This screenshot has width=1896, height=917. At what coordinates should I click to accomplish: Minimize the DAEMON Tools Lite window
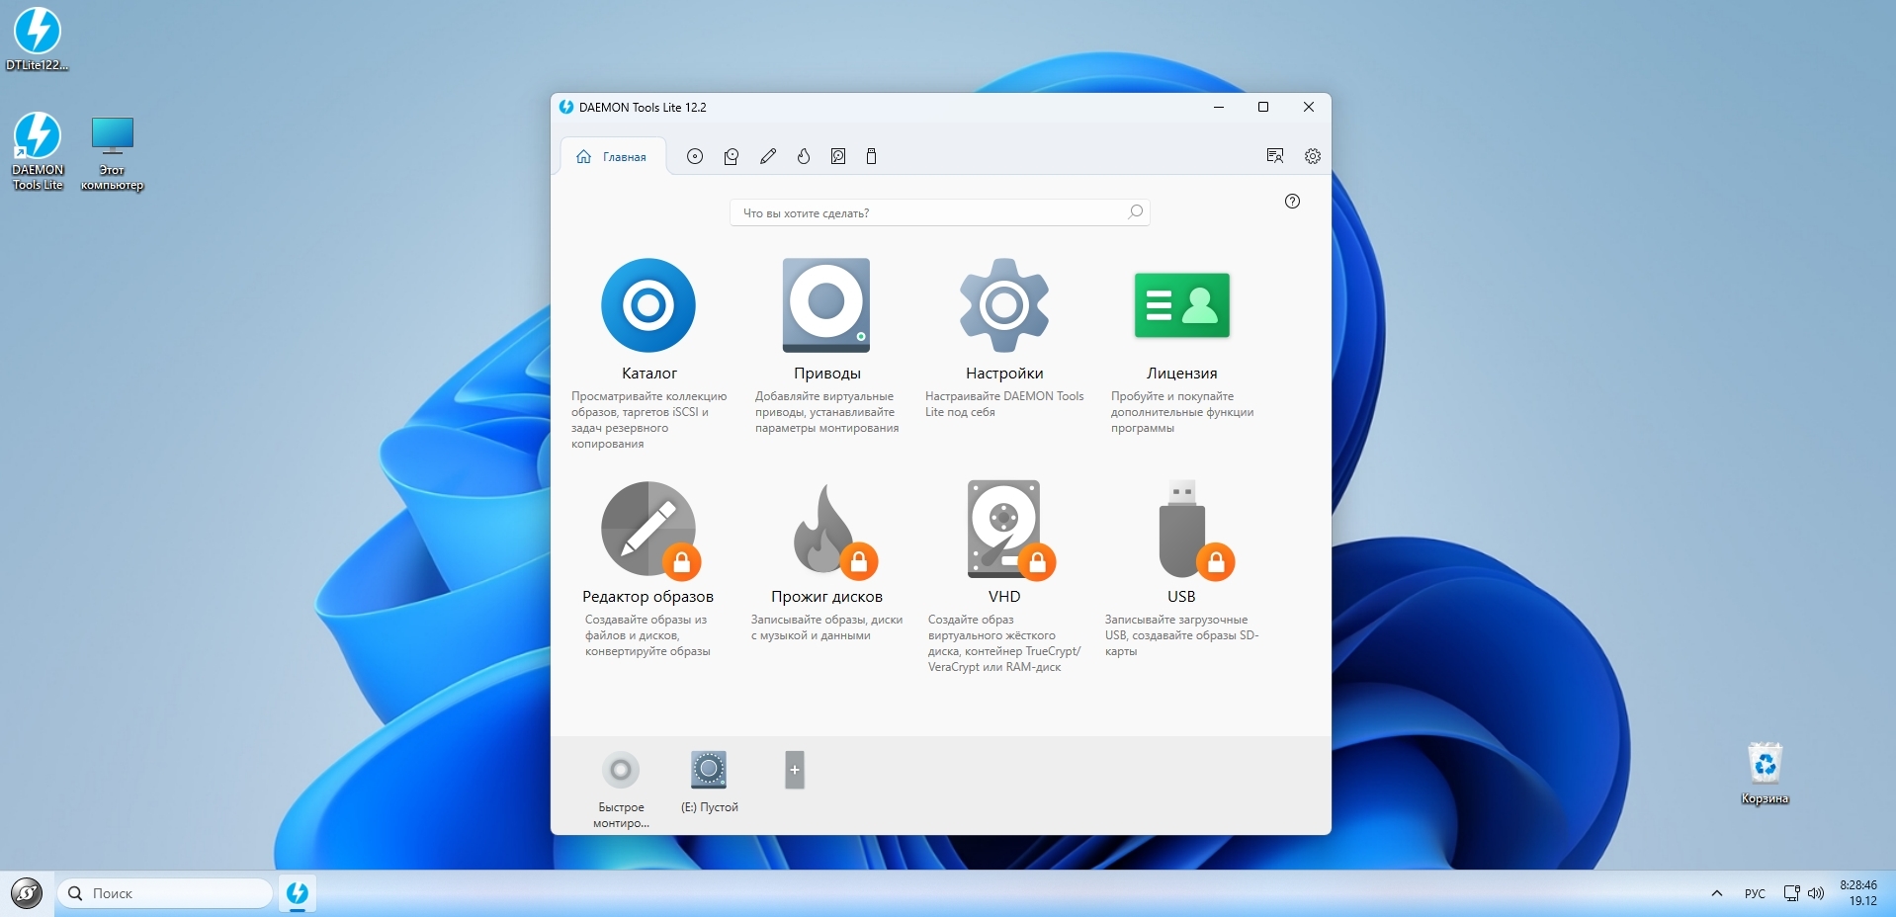1219,107
